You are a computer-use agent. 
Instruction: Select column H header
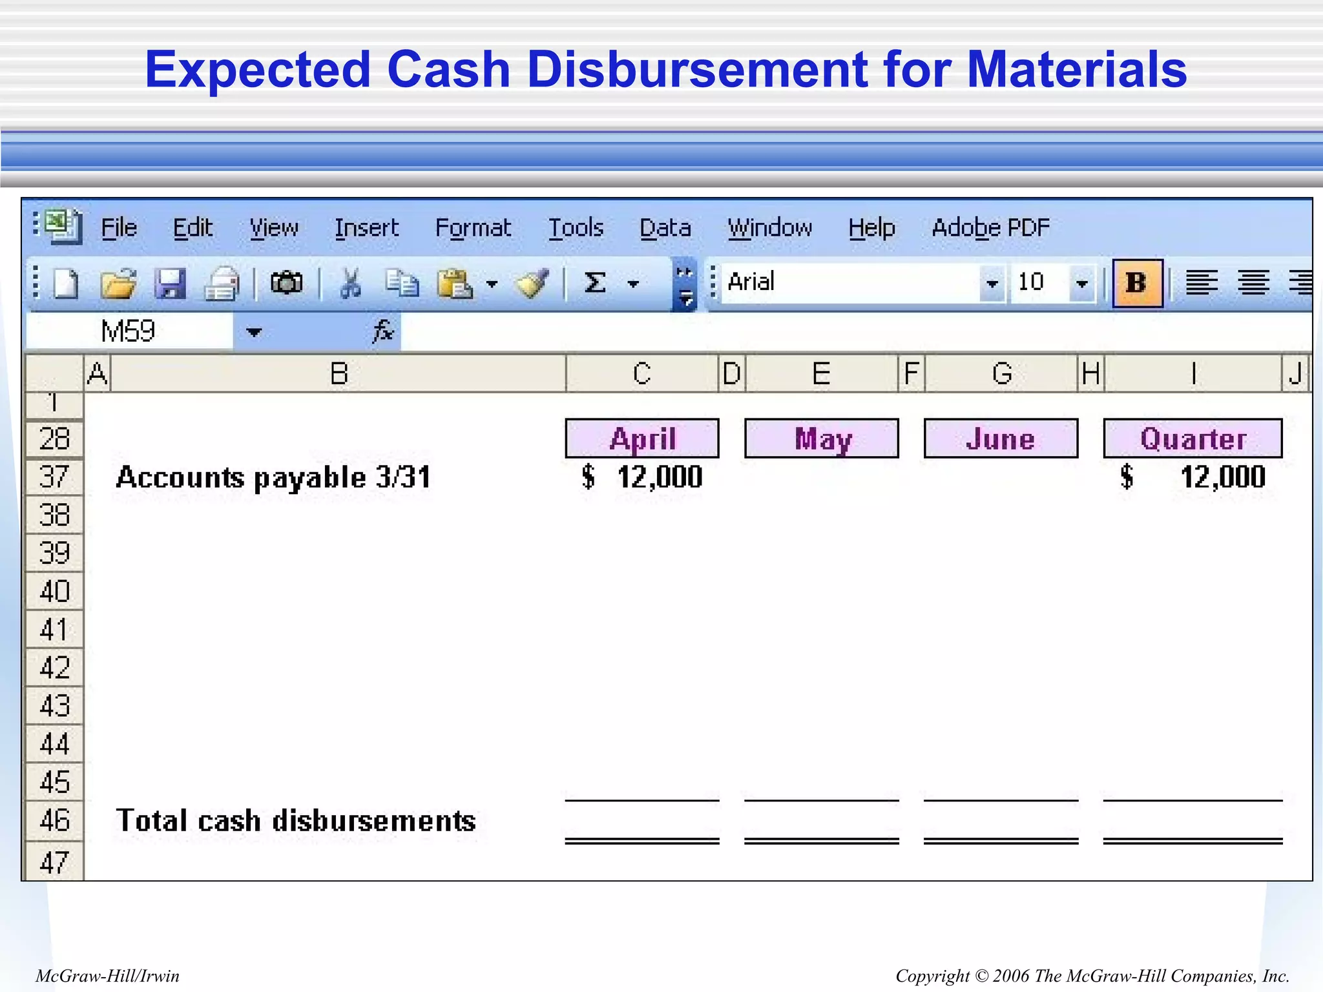(x=1091, y=373)
